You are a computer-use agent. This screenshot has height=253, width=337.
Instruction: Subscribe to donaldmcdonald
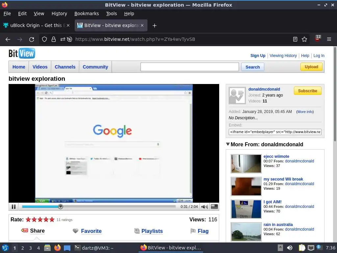tap(308, 91)
